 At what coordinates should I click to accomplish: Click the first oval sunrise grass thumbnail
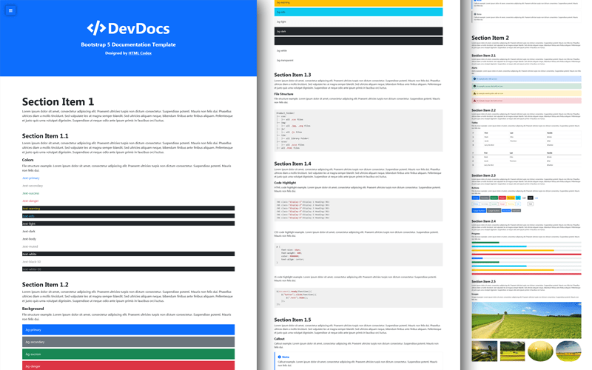tap(540, 351)
